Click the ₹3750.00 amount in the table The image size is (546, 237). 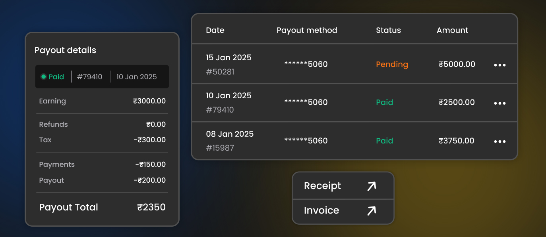(456, 141)
